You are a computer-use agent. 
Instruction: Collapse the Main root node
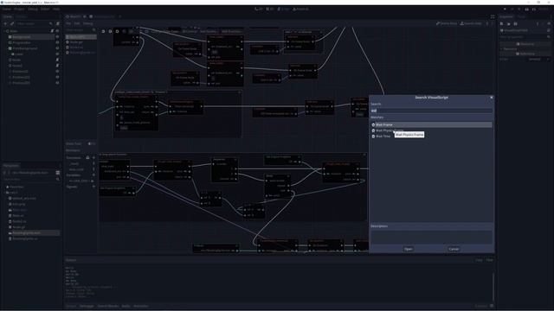pos(3,31)
